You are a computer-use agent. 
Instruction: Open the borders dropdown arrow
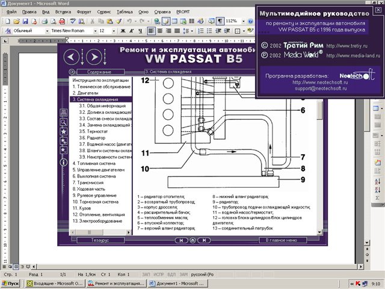pyautogui.click(x=244, y=31)
